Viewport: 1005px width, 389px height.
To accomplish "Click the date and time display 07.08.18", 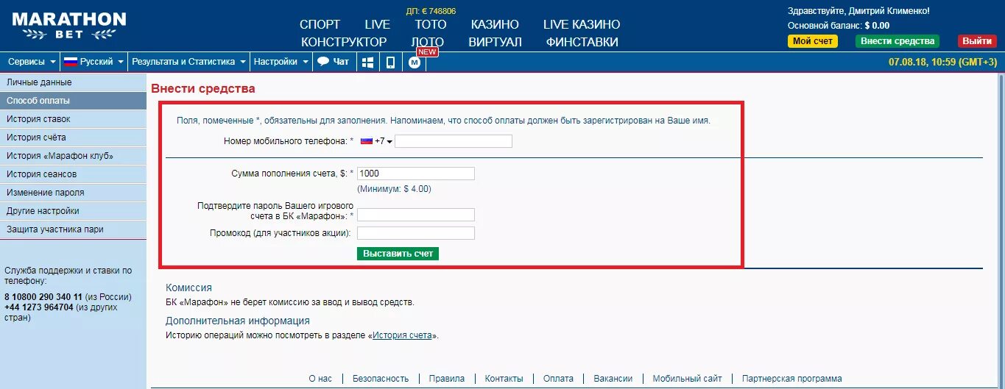I will click(x=943, y=62).
